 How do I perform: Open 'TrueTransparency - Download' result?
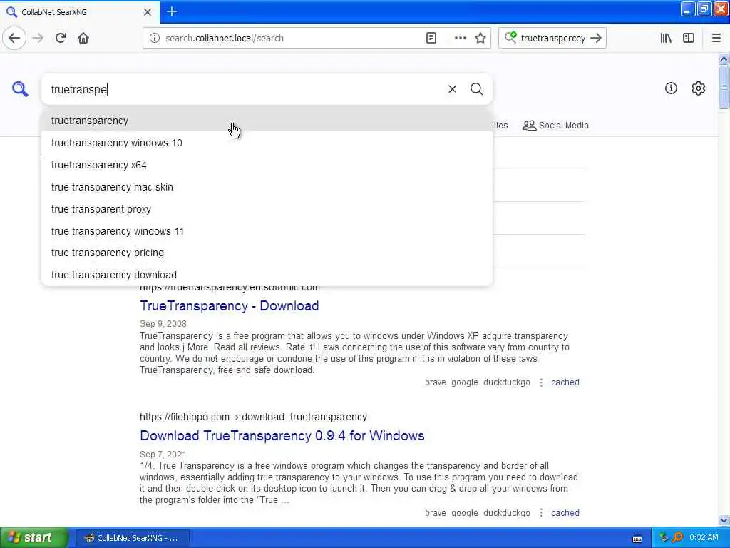[x=229, y=305]
